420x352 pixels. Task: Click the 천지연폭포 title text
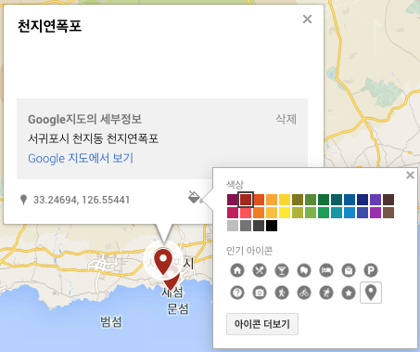(49, 26)
